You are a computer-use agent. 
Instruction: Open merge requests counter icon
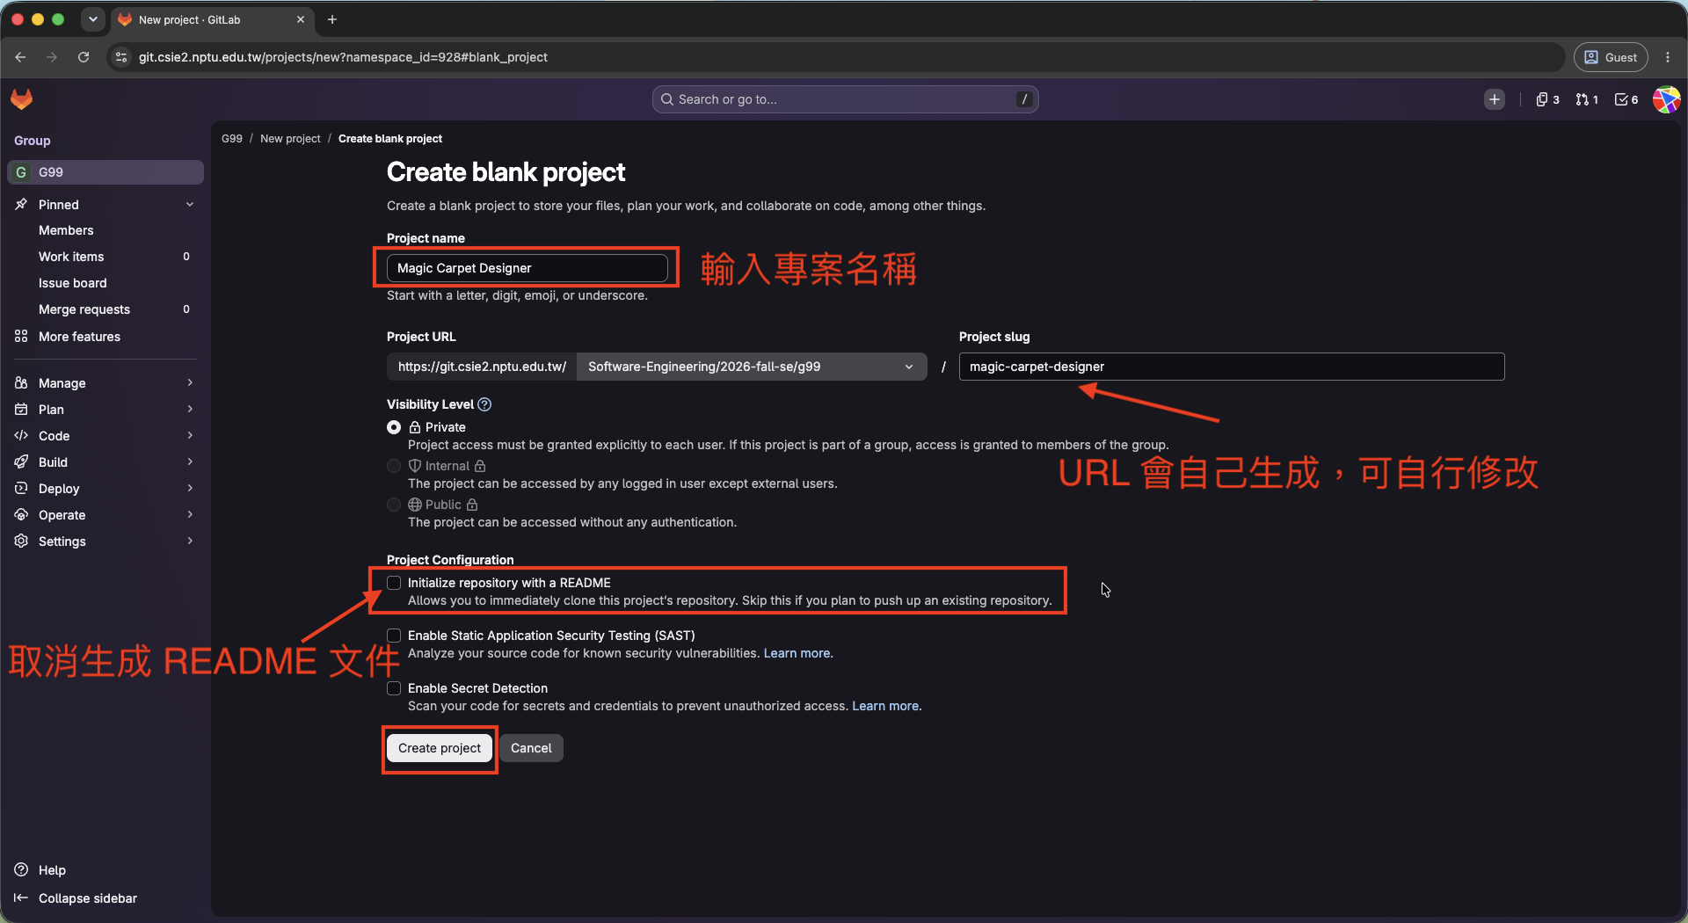[x=1587, y=99]
